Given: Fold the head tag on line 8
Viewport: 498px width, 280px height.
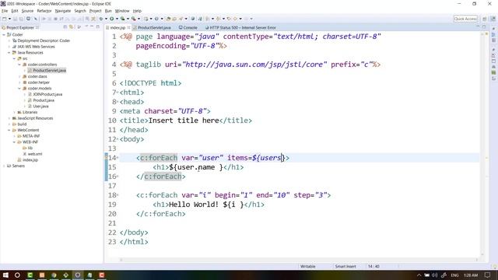Looking at the screenshot, I should coord(117,102).
